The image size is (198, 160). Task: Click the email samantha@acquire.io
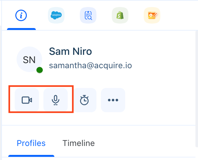pos(90,66)
